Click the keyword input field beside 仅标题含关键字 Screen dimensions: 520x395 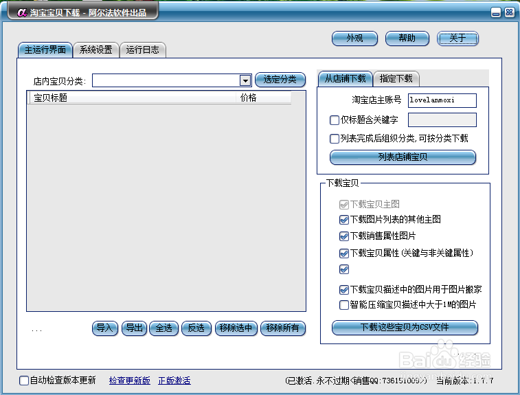(x=442, y=120)
